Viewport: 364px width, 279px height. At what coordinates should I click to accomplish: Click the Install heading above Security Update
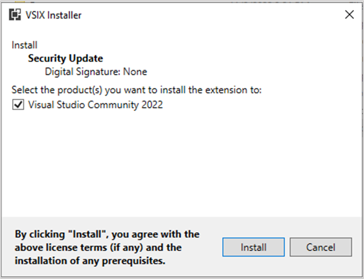(x=24, y=45)
